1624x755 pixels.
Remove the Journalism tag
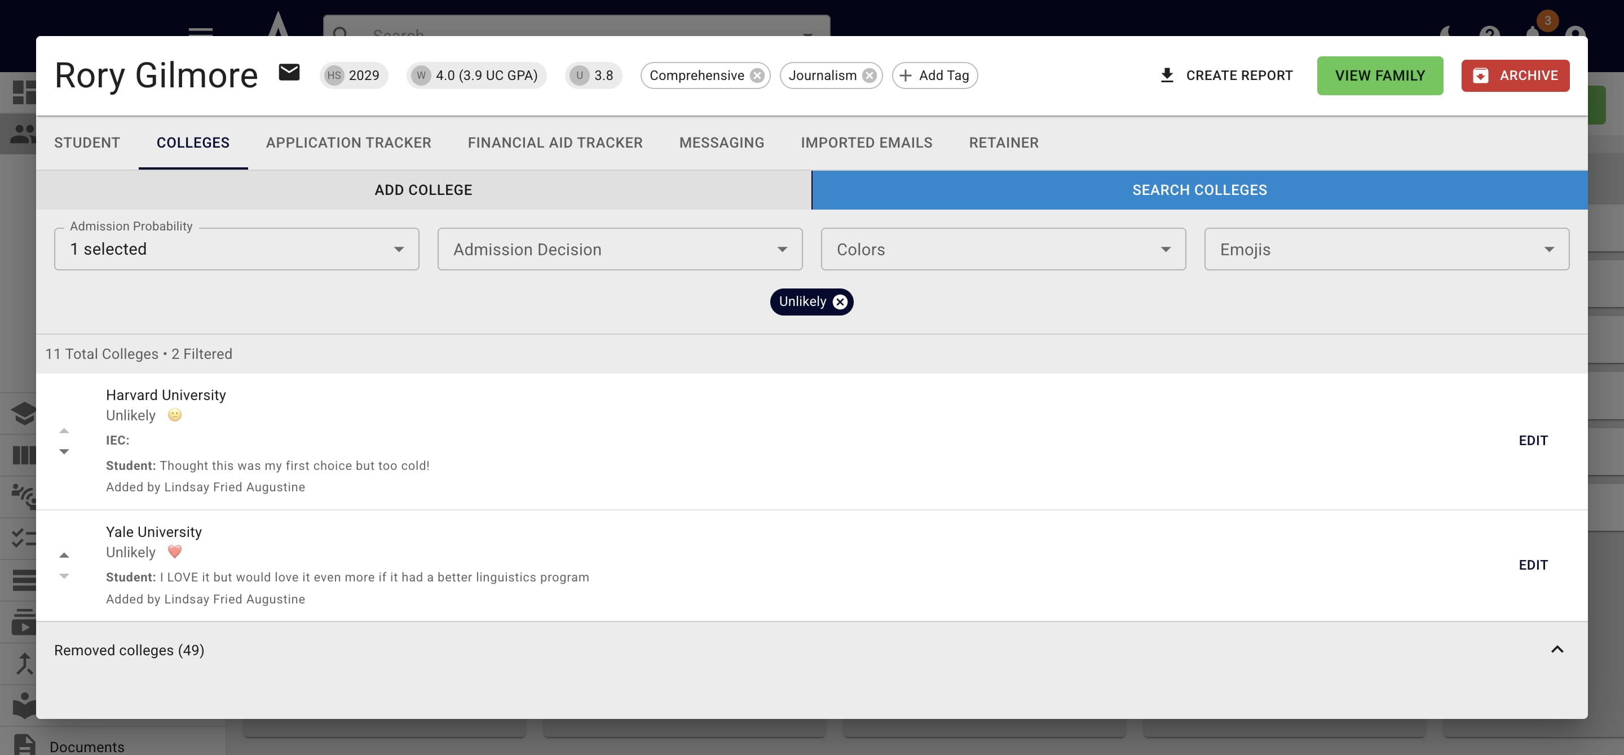coord(870,75)
